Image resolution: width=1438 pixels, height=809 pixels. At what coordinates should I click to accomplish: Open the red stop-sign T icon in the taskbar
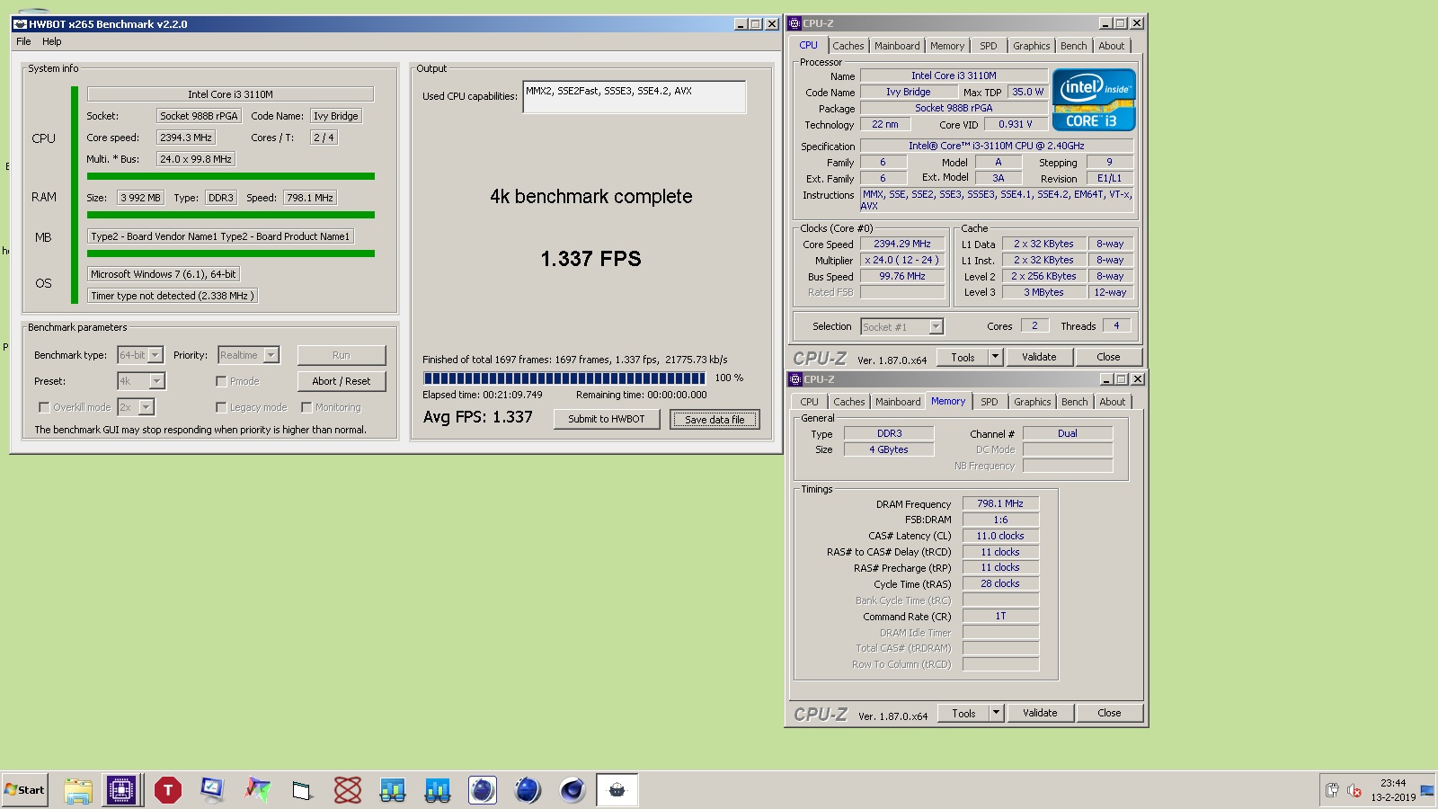pyautogui.click(x=167, y=790)
